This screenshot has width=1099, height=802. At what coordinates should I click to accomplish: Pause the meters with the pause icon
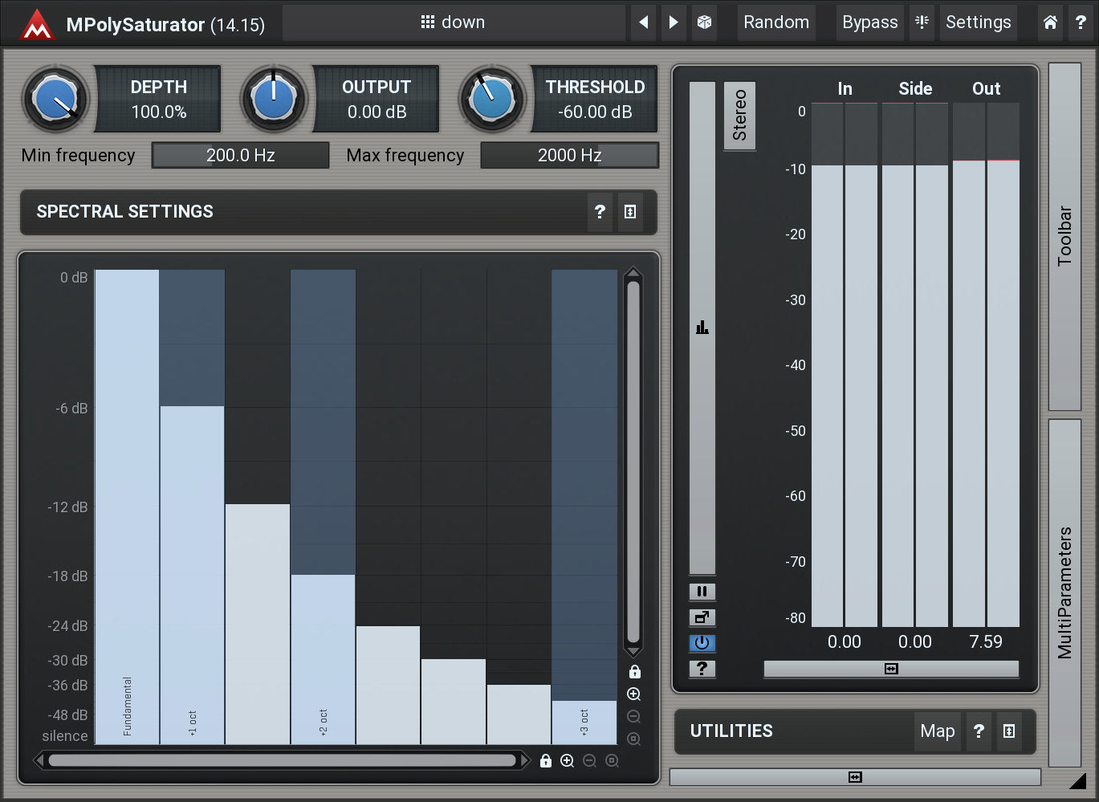point(702,592)
